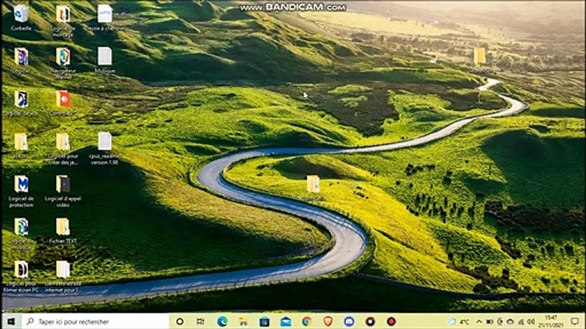Open the OBS Studio taskbar icon

pos(370,322)
